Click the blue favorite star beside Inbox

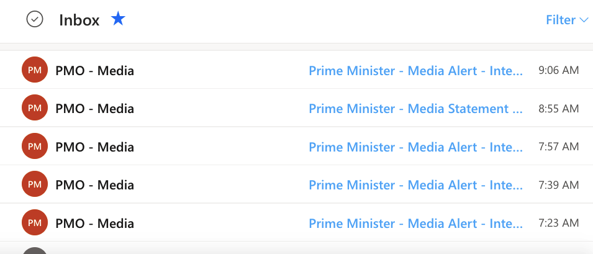point(118,19)
